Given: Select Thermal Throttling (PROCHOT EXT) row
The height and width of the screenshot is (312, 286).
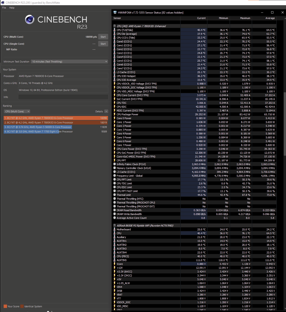Looking at the screenshot, I should [x=194, y=206].
